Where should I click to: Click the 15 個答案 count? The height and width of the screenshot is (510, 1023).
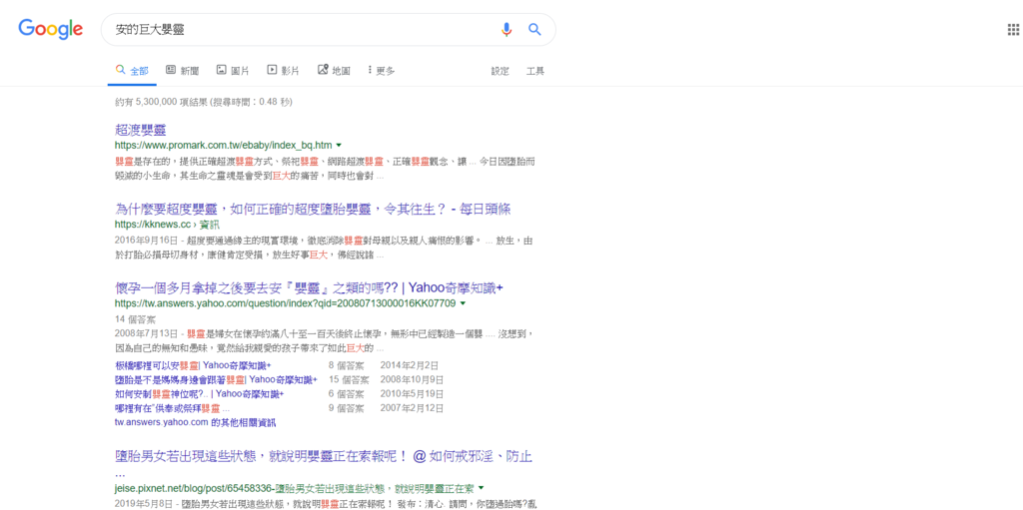pos(349,379)
